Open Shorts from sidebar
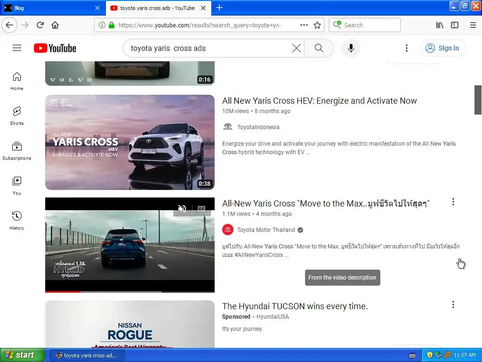Viewport: 482px width, 362px height. (x=16, y=116)
